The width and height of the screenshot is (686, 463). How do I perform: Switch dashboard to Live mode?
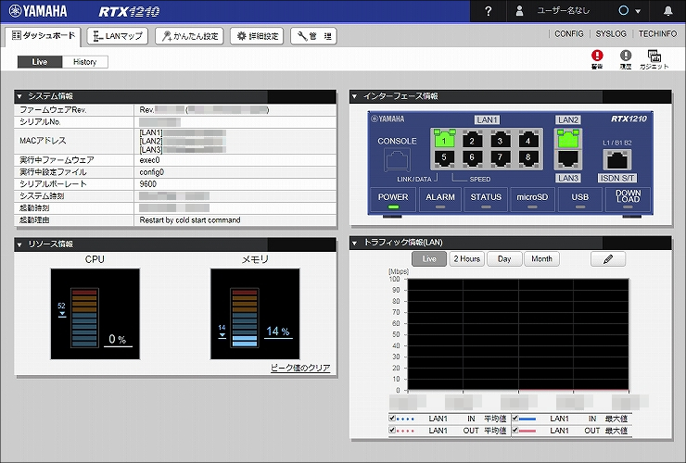39,62
